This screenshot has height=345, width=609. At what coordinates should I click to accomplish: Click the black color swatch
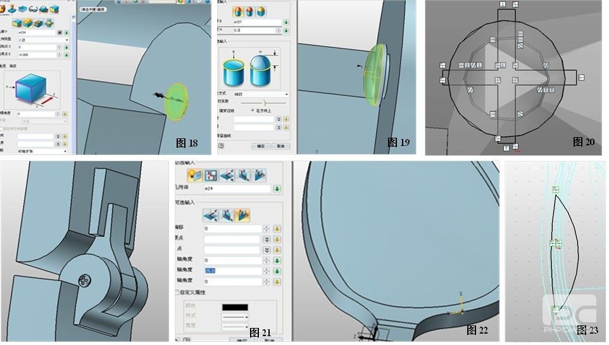coord(235,306)
